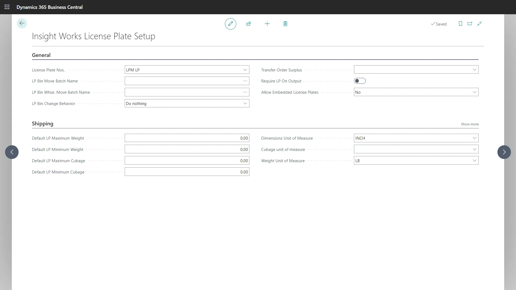Collapse the Shipping section header
516x290 pixels.
coord(42,124)
